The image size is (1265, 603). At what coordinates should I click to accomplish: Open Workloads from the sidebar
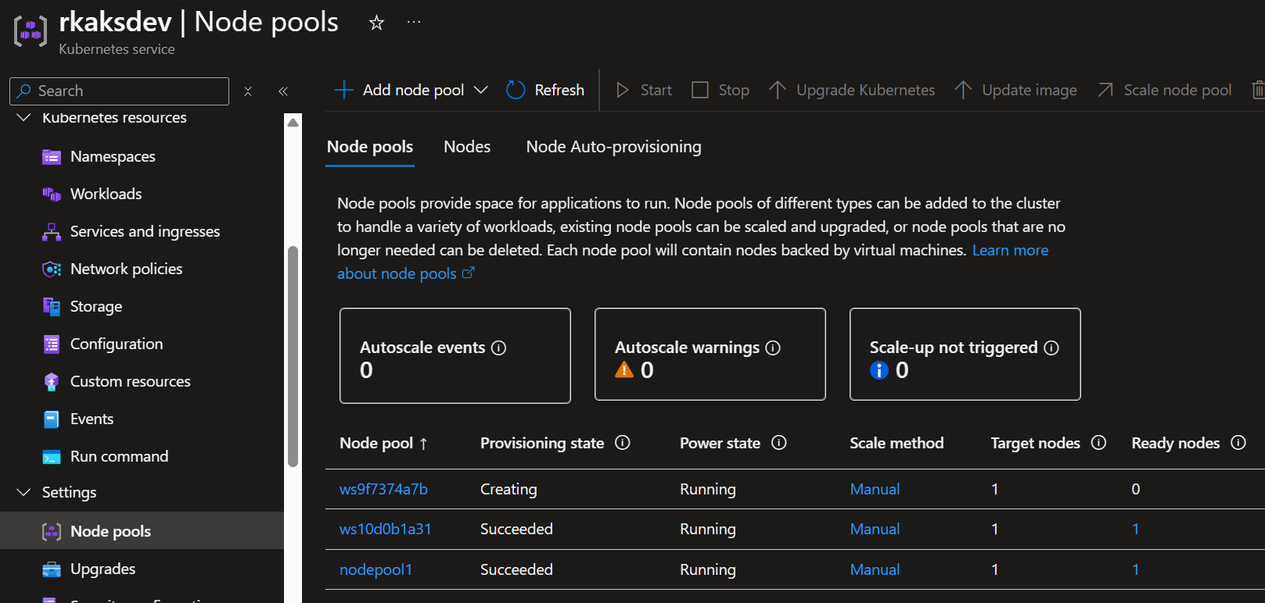tap(106, 194)
